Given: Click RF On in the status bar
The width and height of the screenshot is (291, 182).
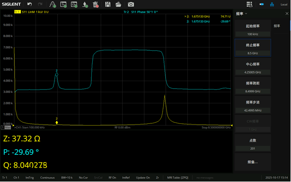Looking at the screenshot, I should [112, 177].
